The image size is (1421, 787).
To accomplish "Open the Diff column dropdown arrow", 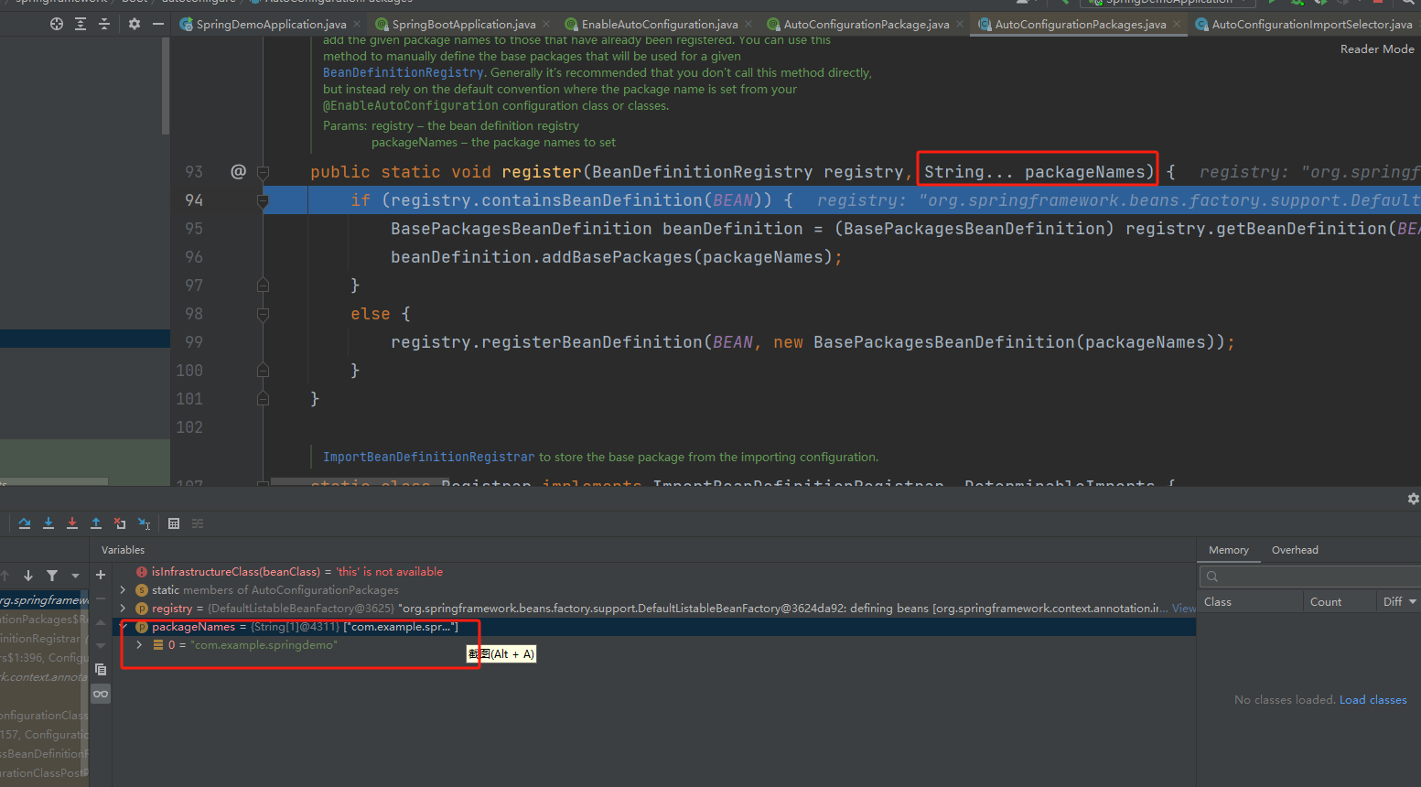I will click(x=1413, y=602).
